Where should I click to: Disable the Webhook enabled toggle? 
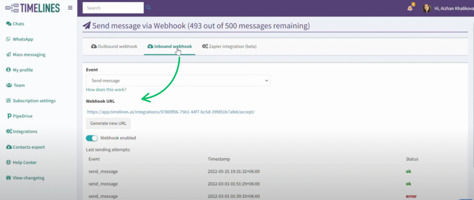[92, 138]
